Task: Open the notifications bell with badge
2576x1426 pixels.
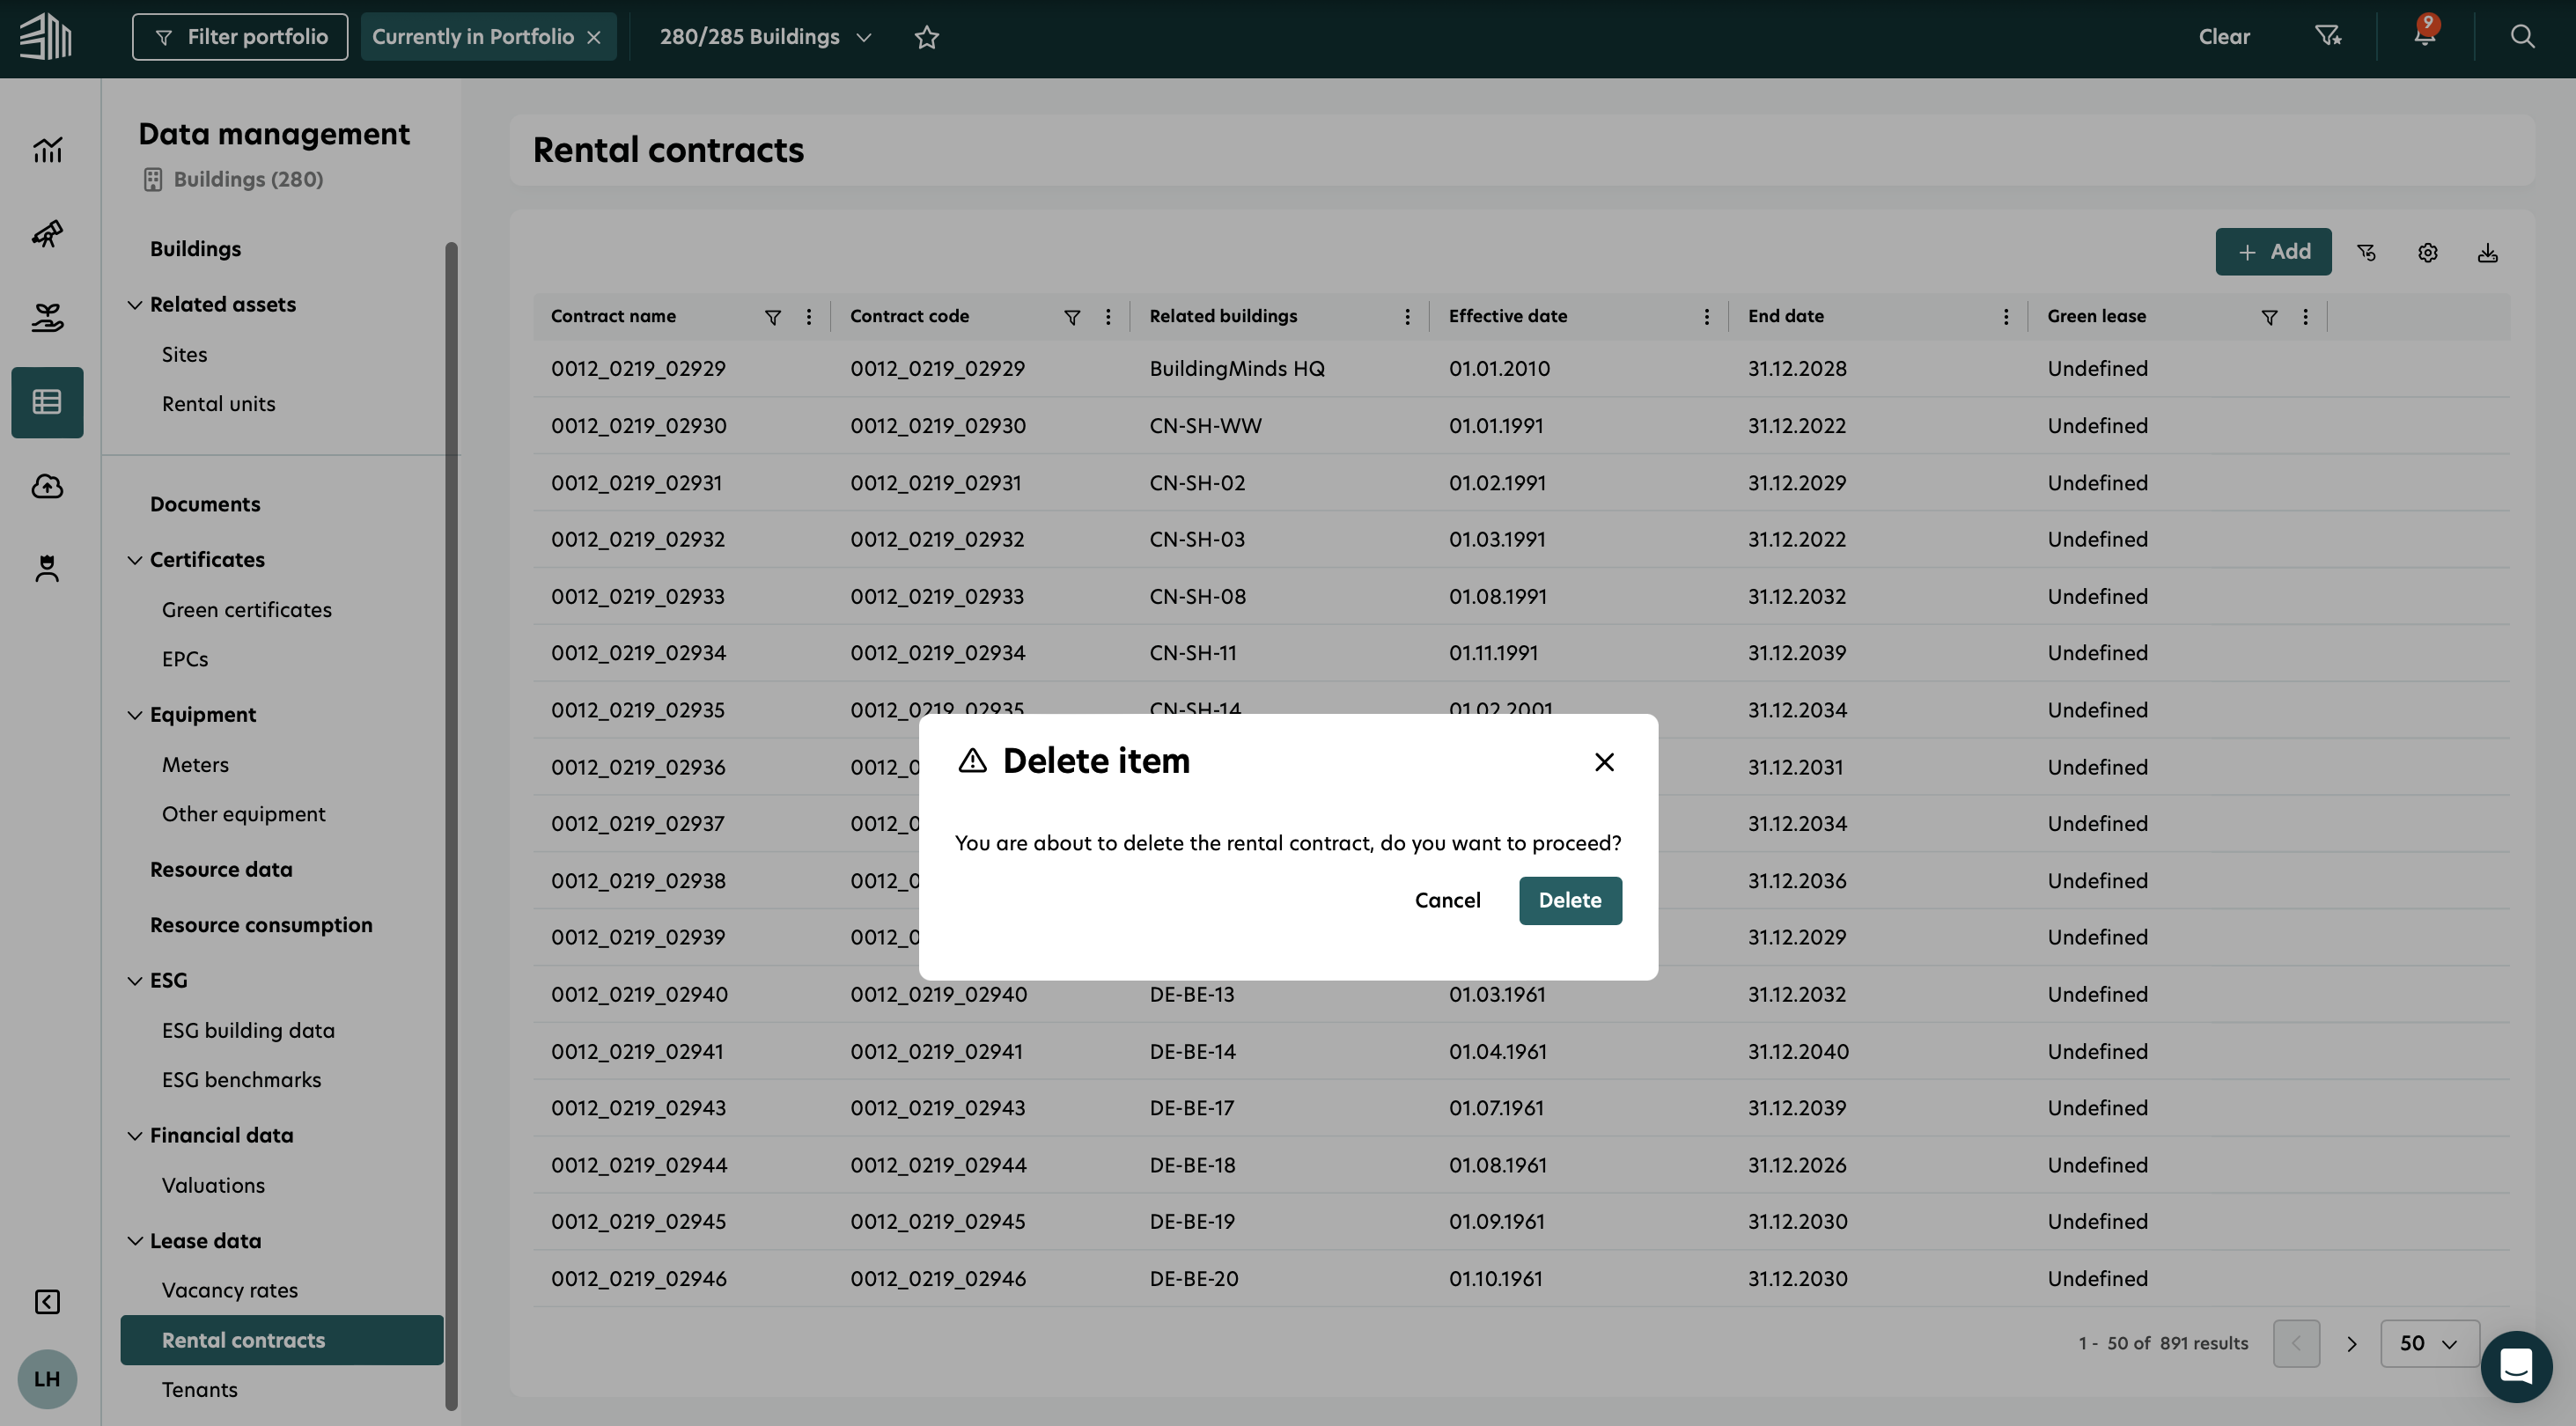Action: [x=2424, y=36]
